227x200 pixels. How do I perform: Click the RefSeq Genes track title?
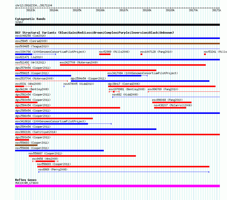[26, 180]
